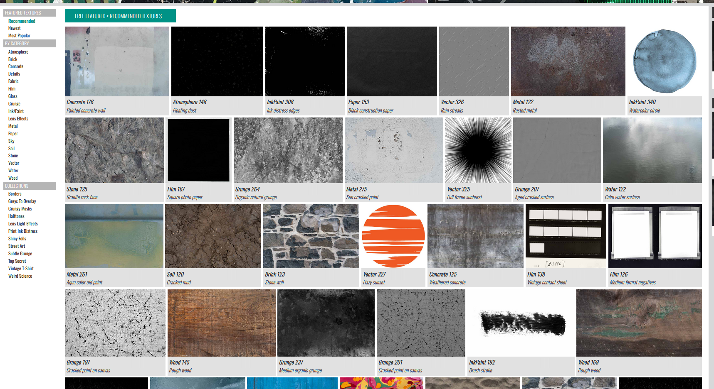Open Greys To Overlay collection
This screenshot has height=389, width=714.
click(22, 201)
